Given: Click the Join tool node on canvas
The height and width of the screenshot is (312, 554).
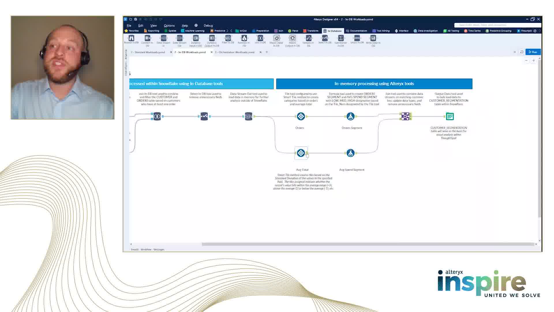Looking at the screenshot, I should click(x=405, y=116).
